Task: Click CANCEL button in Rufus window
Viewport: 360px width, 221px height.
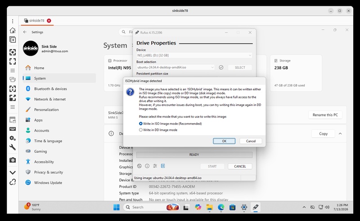Action: pyautogui.click(x=240, y=166)
